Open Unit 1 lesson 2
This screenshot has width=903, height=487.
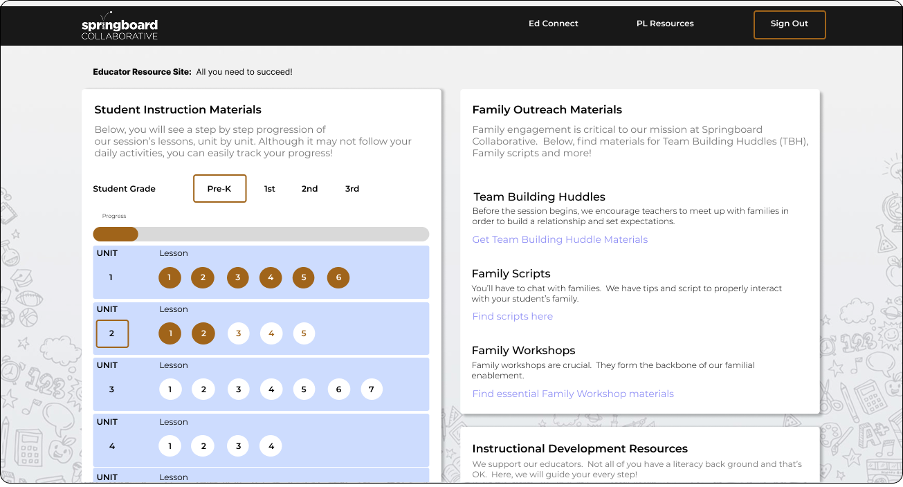tap(203, 277)
